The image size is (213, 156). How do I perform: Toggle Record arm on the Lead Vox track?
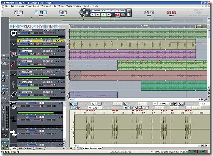click(x=49, y=82)
